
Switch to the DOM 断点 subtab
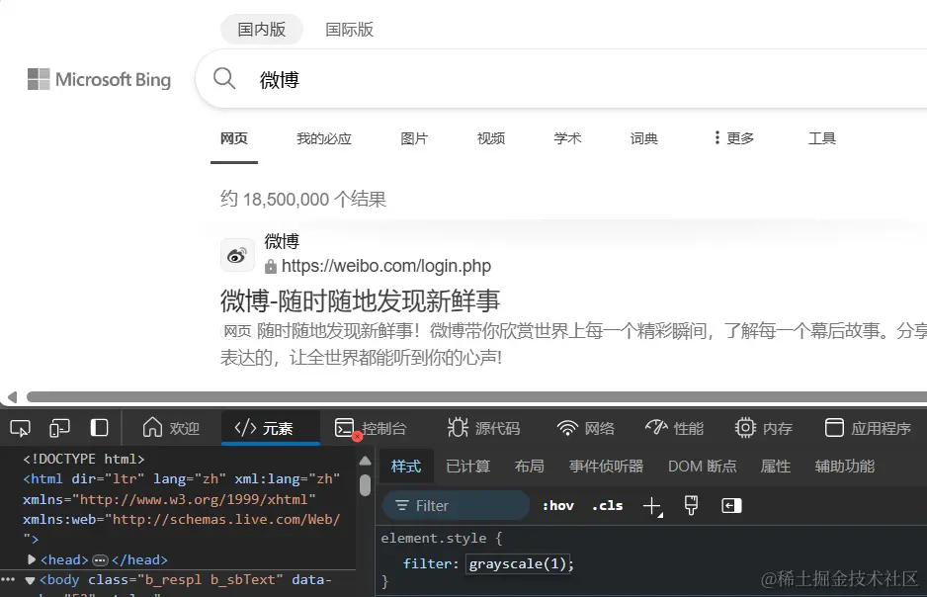pyautogui.click(x=703, y=467)
